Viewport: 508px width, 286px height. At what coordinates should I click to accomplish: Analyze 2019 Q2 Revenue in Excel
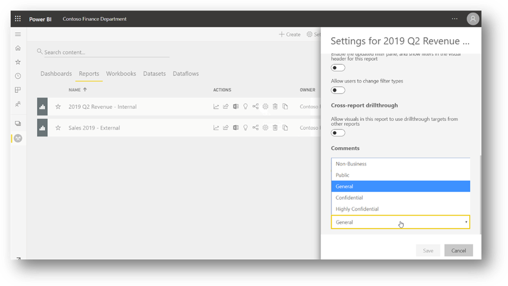[x=236, y=107]
